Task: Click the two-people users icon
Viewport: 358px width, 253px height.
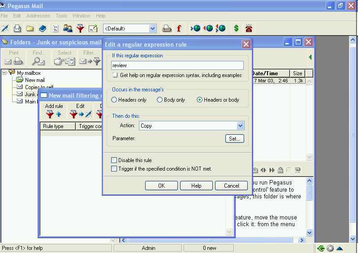Action: [x=68, y=29]
